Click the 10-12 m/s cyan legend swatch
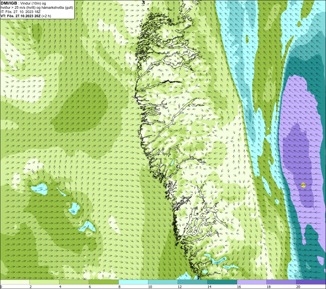 point(163,282)
